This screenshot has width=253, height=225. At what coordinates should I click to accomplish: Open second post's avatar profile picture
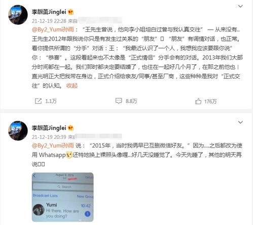tap(18, 131)
